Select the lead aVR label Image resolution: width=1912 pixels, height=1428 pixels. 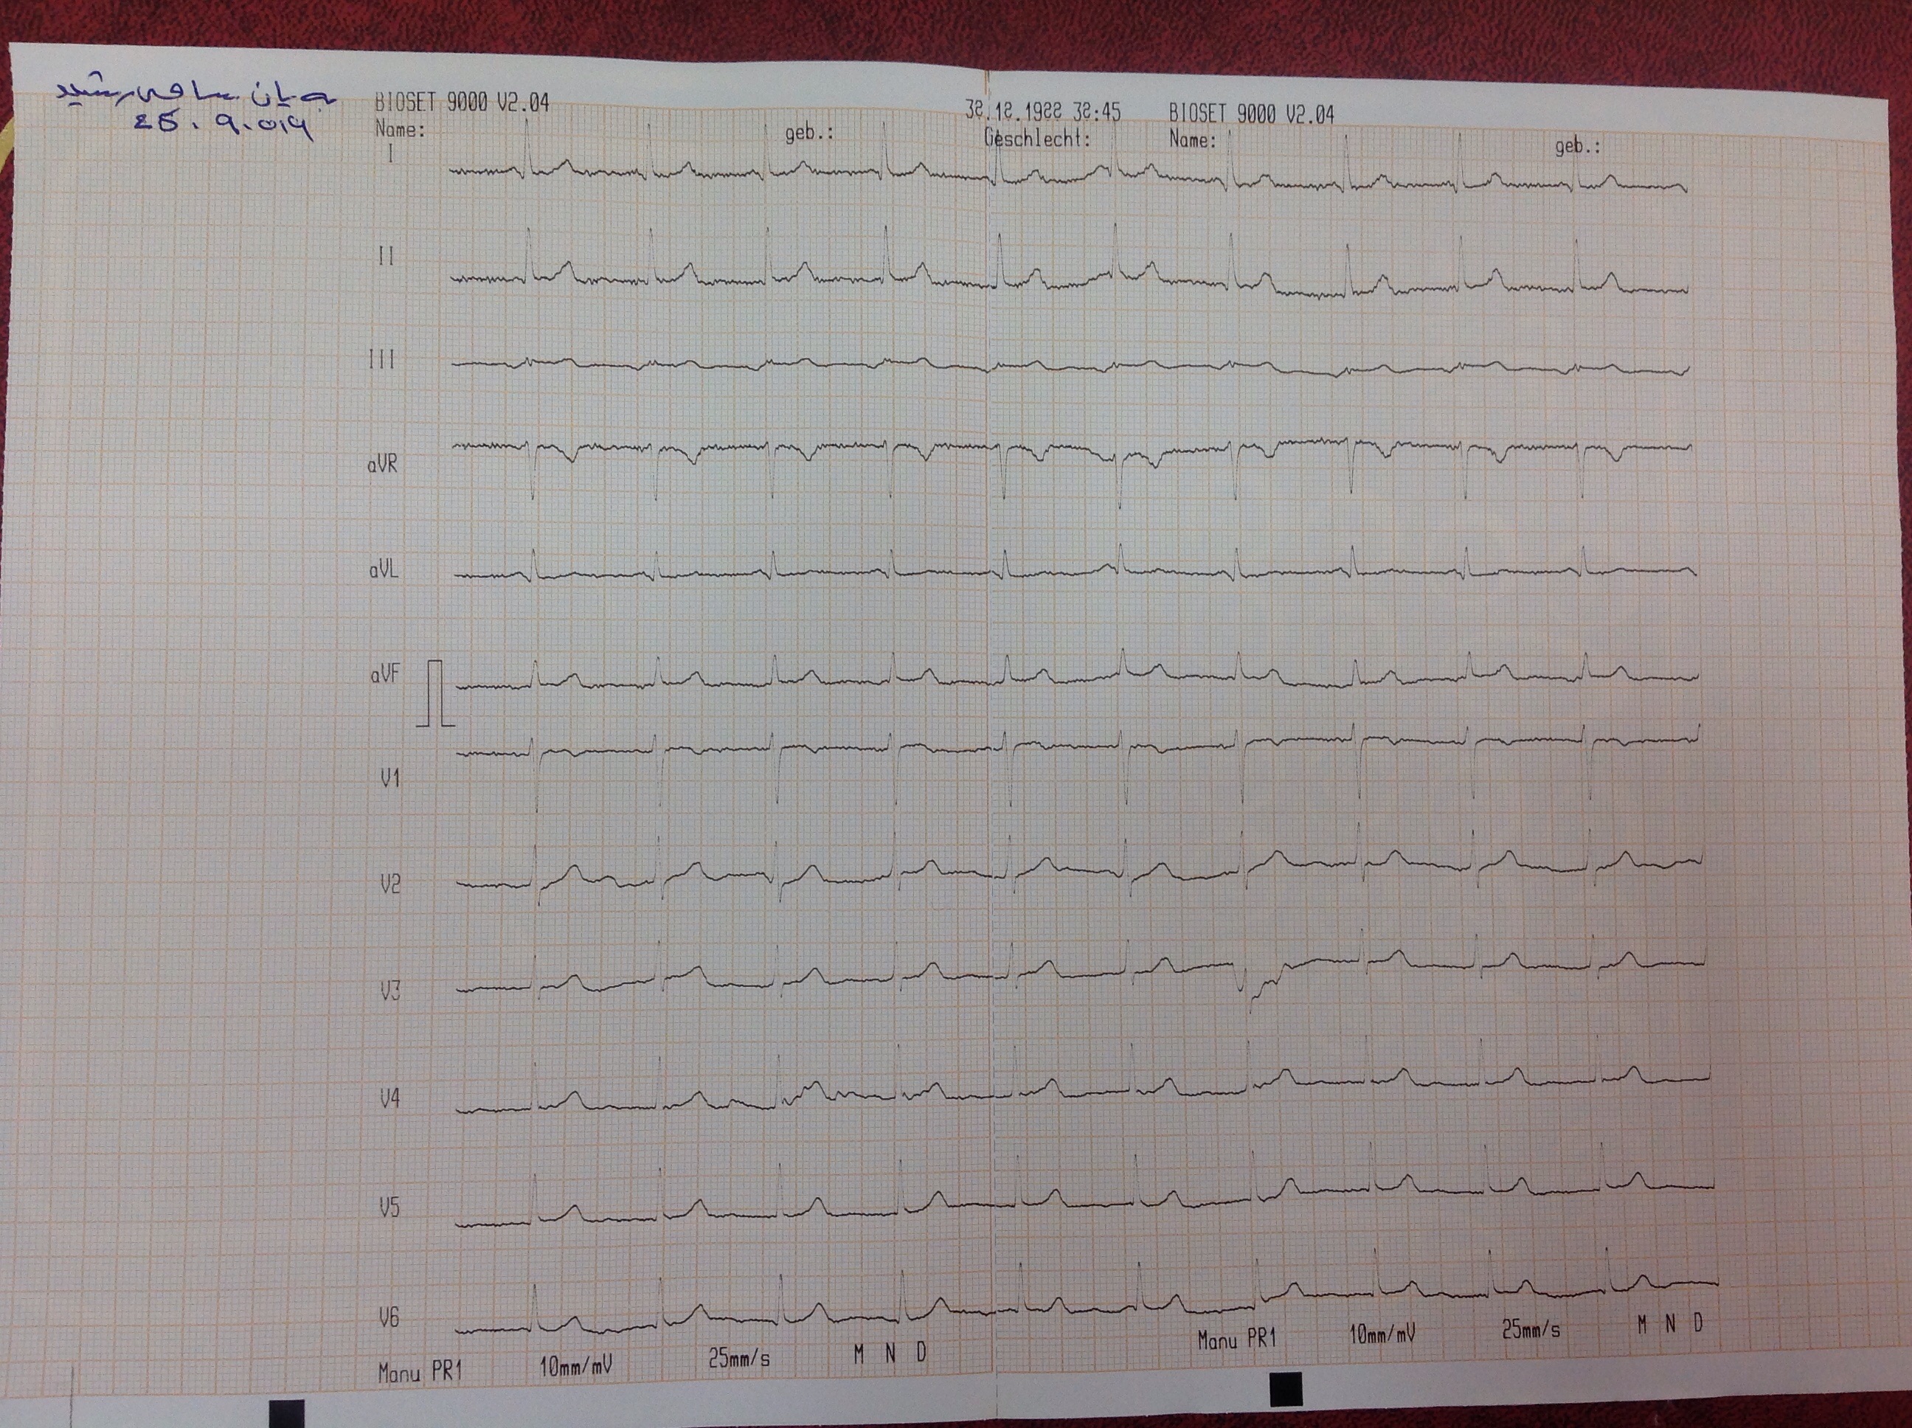tap(382, 465)
